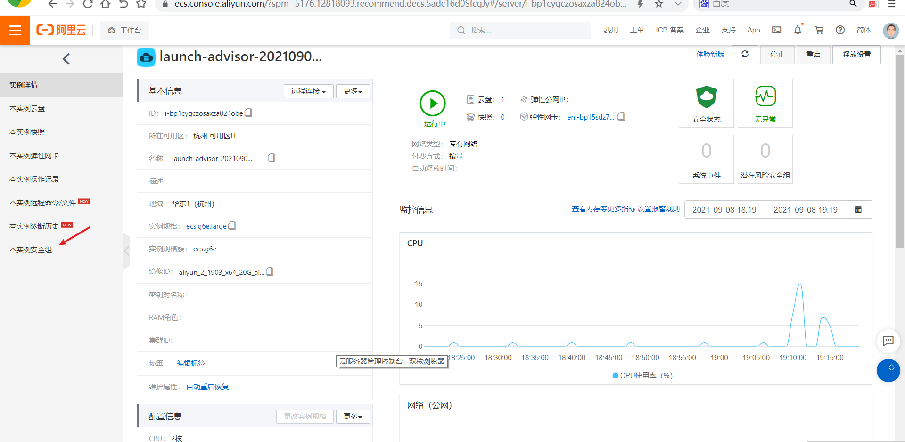
Task: Copy the instance name launch-advisor
Action: pos(271,158)
